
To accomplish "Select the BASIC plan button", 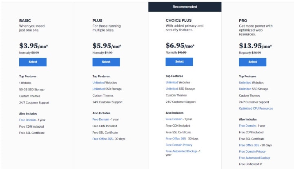I will [33, 62].
